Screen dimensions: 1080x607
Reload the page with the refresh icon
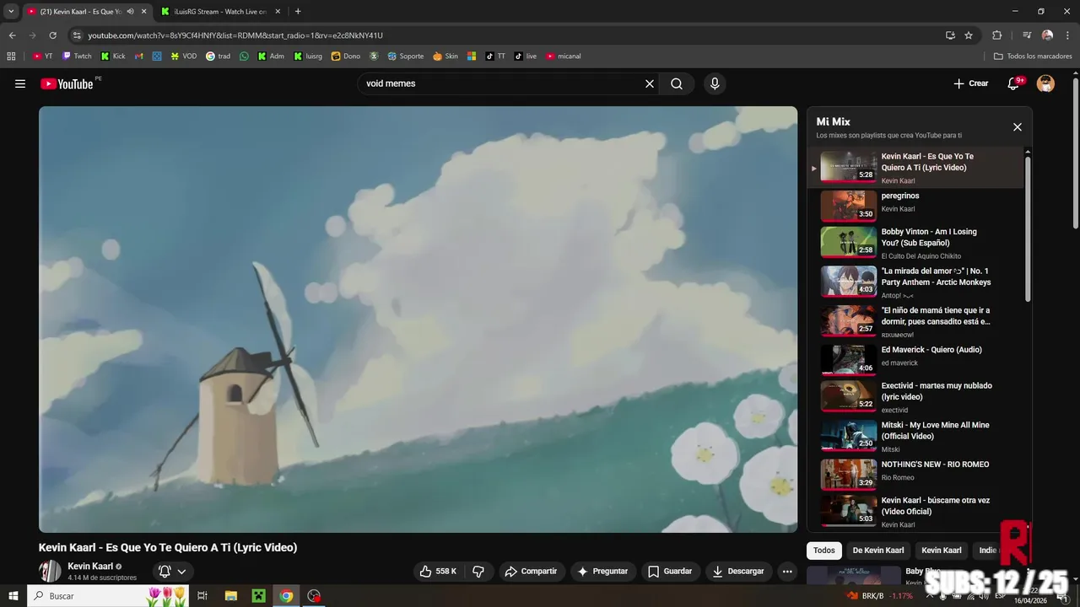52,35
